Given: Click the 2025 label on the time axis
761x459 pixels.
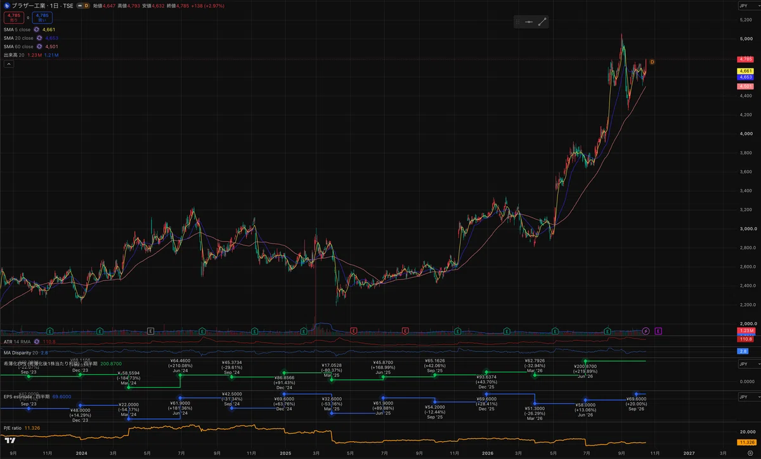Looking at the screenshot, I should [x=285, y=453].
